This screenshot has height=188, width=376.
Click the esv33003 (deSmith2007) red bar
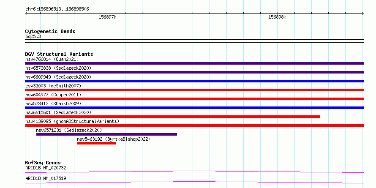(x=194, y=90)
